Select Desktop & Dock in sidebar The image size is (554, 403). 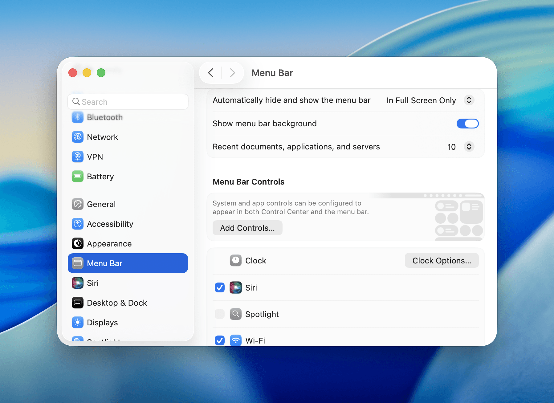click(x=128, y=303)
